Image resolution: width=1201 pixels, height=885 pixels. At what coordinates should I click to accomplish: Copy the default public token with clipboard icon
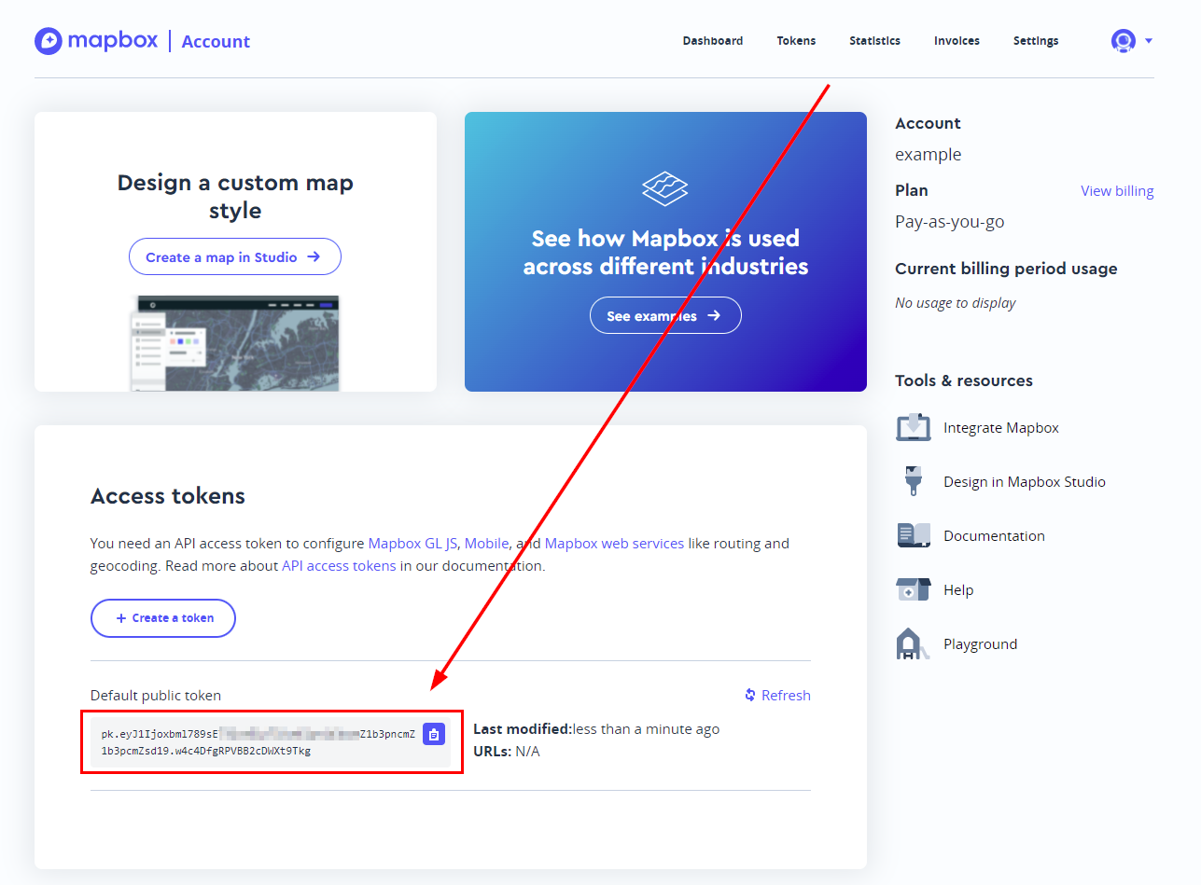[434, 735]
